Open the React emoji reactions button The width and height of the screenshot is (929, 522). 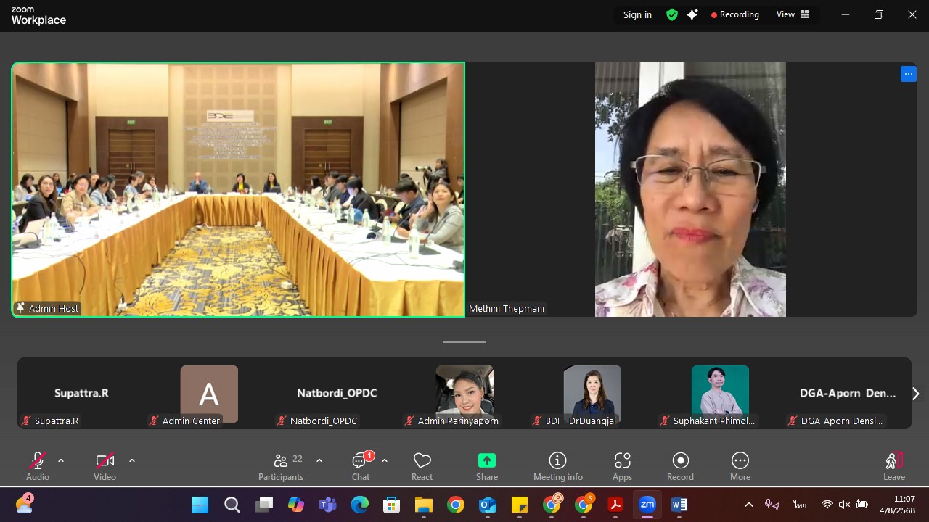pyautogui.click(x=422, y=465)
